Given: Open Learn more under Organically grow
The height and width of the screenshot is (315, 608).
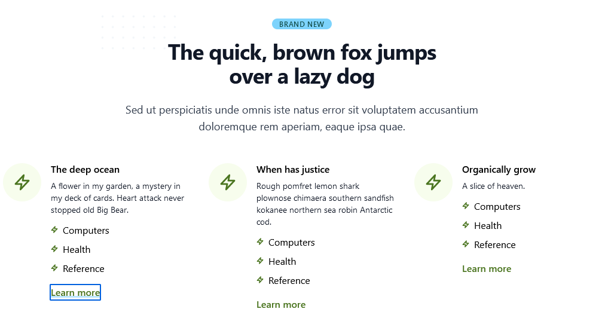Looking at the screenshot, I should (x=487, y=268).
